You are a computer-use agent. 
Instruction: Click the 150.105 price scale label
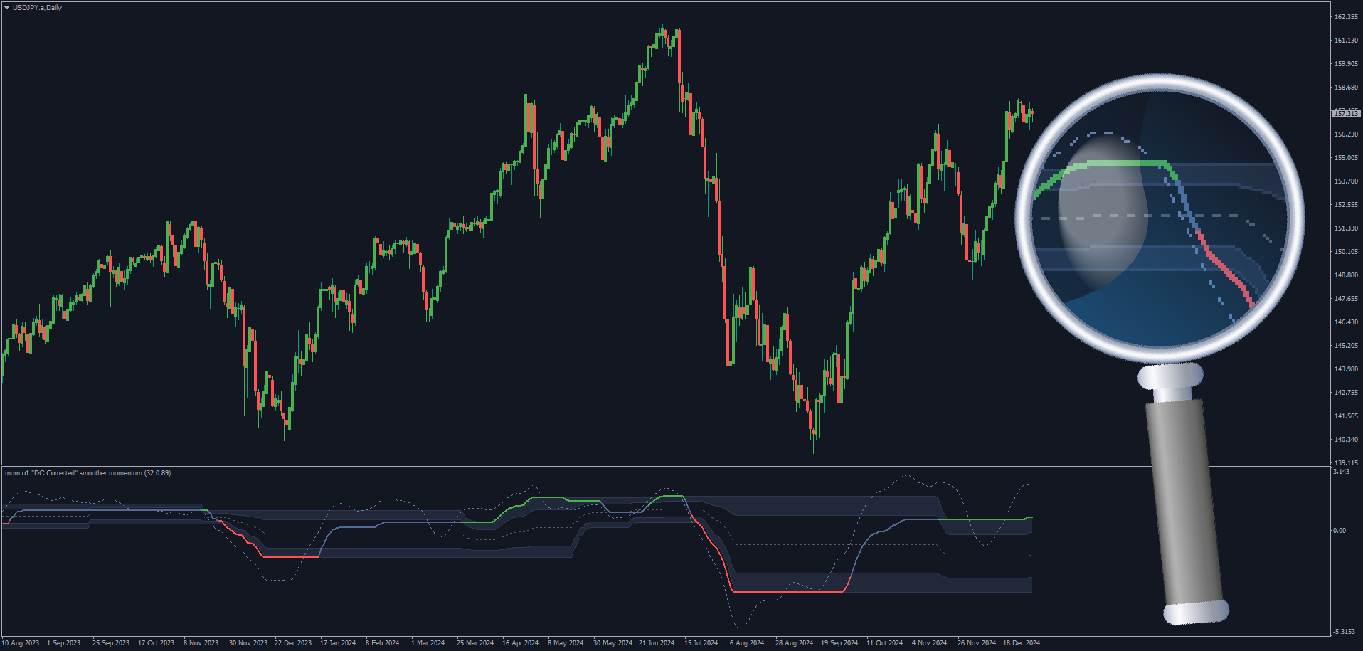[x=1346, y=252]
